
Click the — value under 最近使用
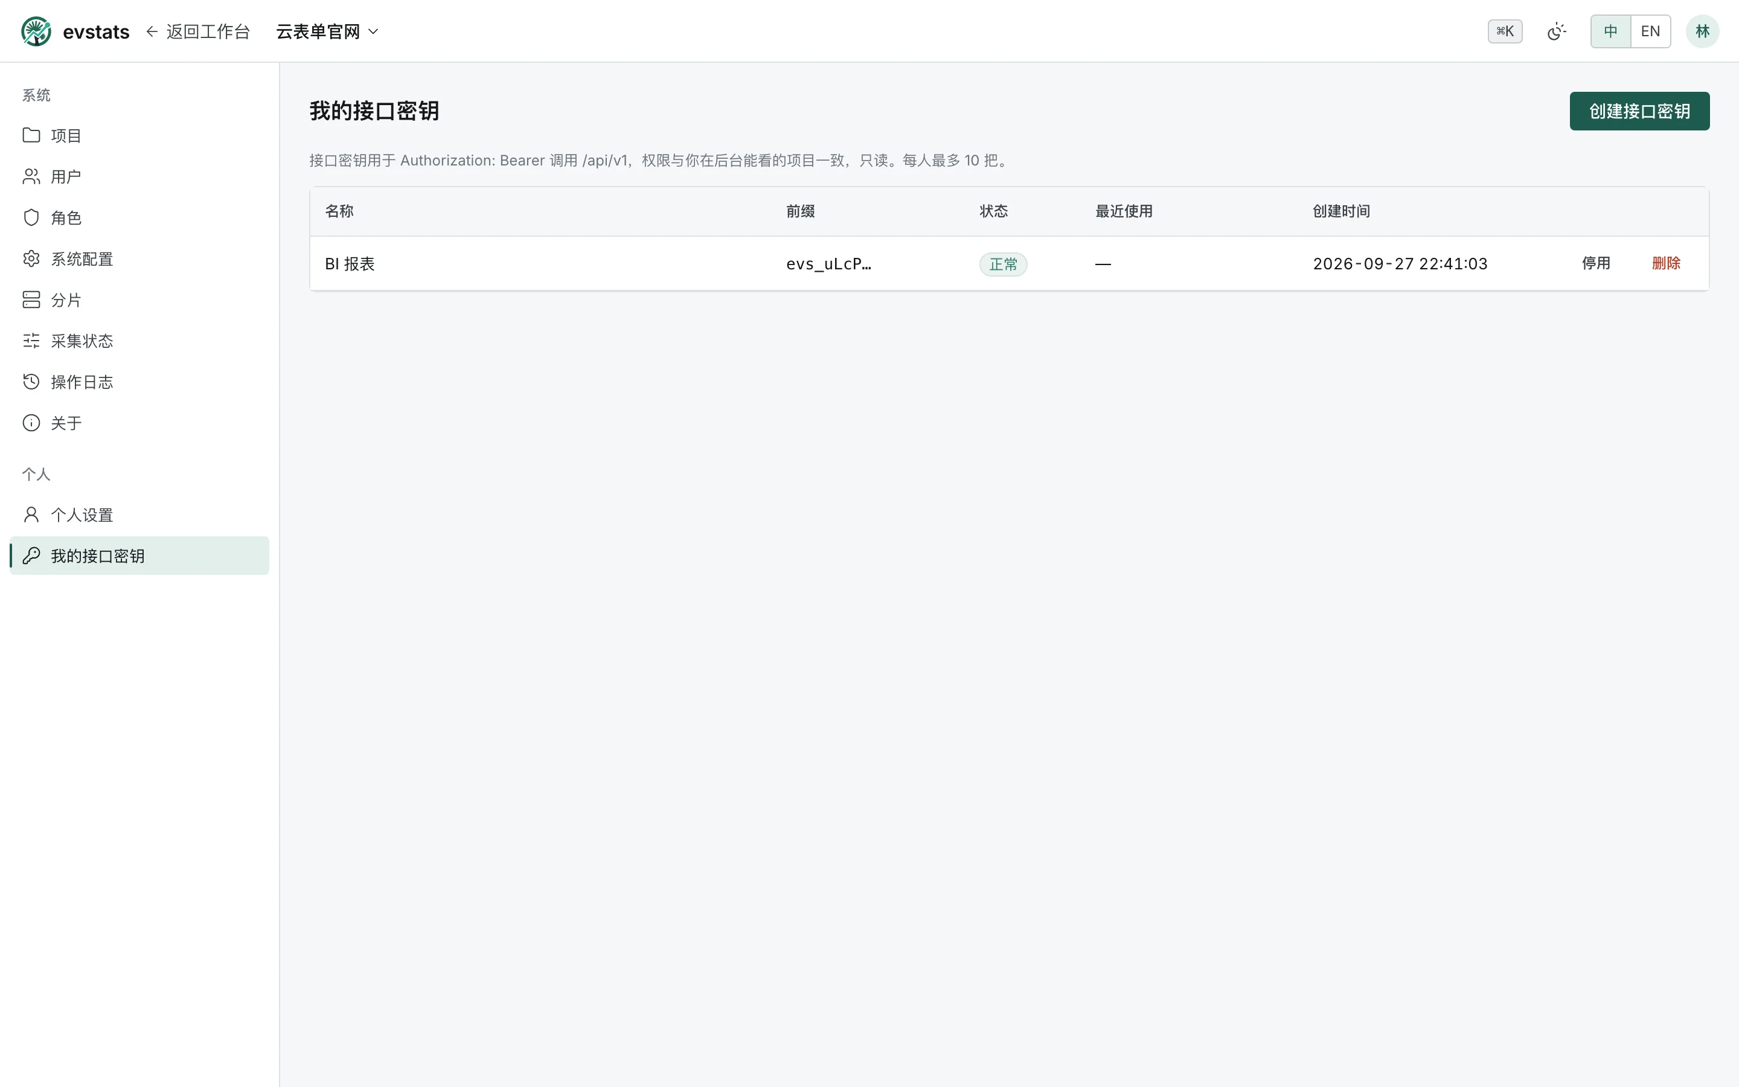point(1103,264)
